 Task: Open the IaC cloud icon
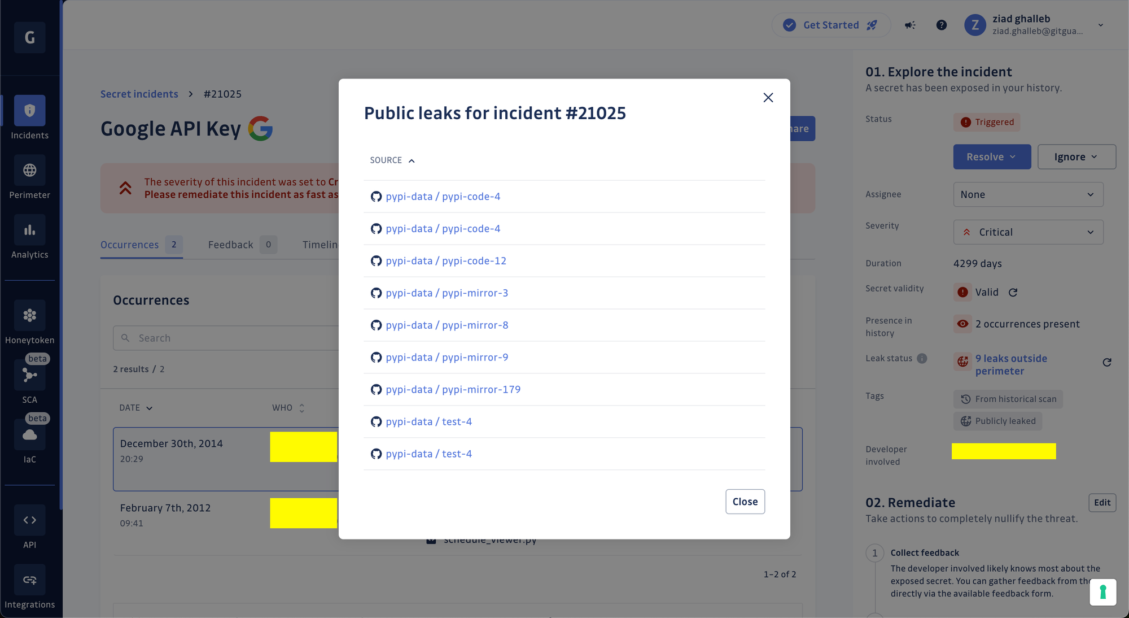(29, 434)
